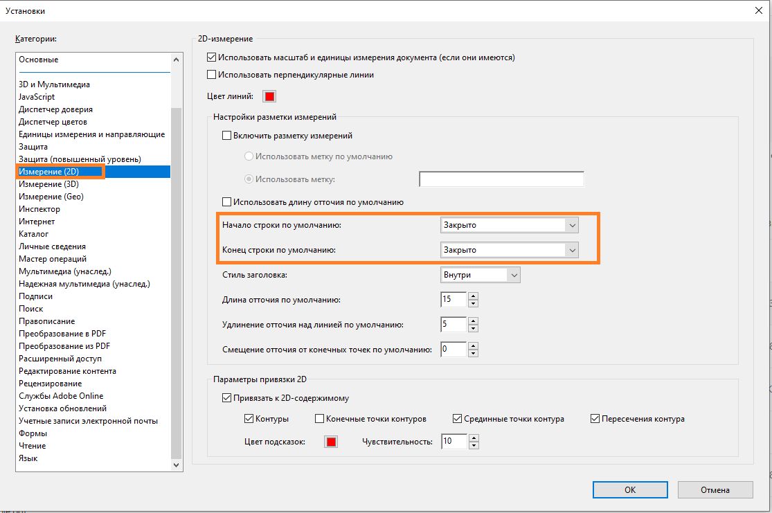
Task: Select "Измерение (3D)" category
Action: pyautogui.click(x=48, y=184)
